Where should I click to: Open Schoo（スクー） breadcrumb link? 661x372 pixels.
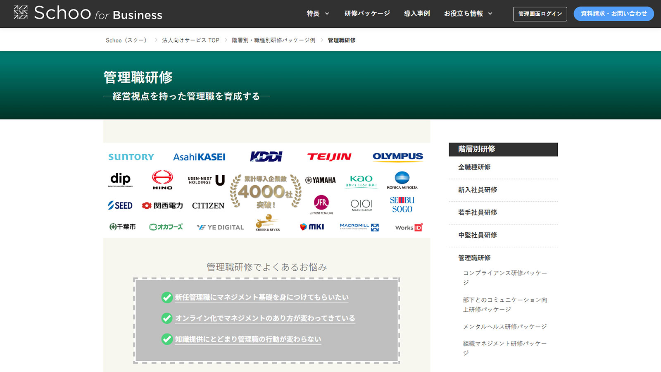click(x=126, y=40)
